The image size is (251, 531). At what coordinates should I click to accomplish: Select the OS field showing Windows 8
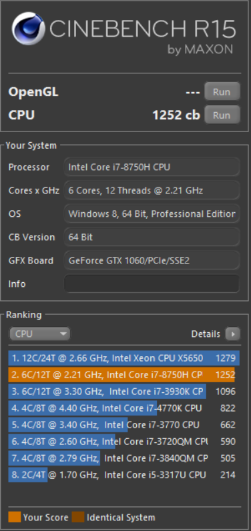(152, 213)
